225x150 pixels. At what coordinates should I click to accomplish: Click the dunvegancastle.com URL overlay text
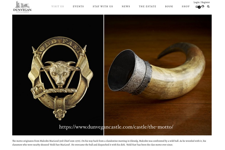(x=116, y=127)
